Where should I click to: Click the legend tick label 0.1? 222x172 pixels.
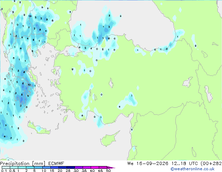pos(4,171)
